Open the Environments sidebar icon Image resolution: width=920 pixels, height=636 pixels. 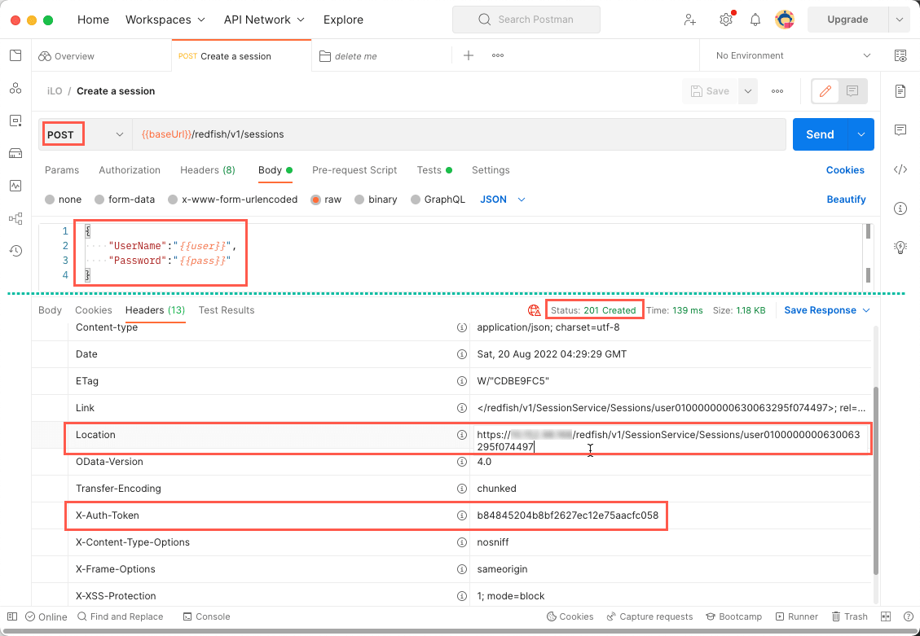(x=15, y=121)
